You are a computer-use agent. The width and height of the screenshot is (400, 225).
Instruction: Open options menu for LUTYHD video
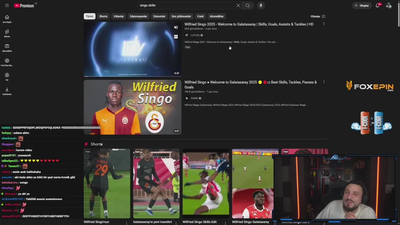[x=324, y=24]
